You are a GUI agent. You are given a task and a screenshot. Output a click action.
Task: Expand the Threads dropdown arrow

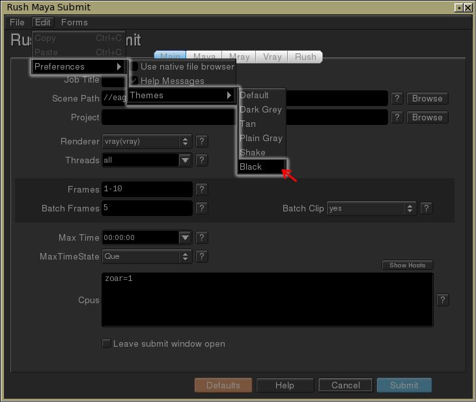(185, 160)
